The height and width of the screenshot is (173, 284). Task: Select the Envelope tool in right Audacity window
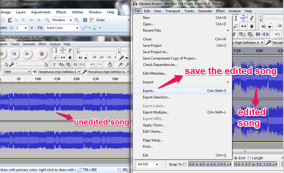[x=244, y=18]
